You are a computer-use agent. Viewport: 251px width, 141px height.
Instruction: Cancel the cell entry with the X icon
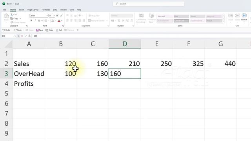(22, 36)
